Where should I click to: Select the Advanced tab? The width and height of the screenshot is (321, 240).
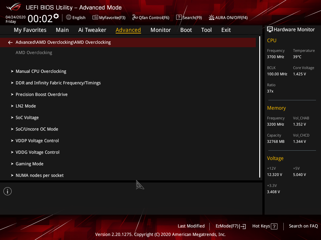(x=128, y=30)
